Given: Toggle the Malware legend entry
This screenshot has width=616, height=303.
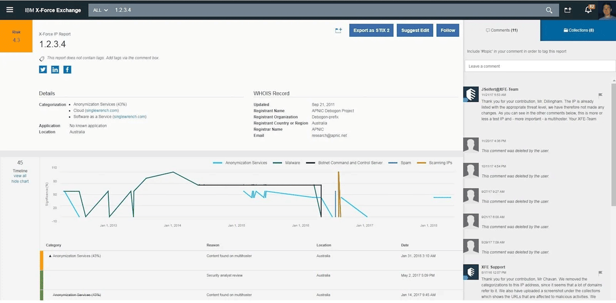Looking at the screenshot, I should 286,163.
